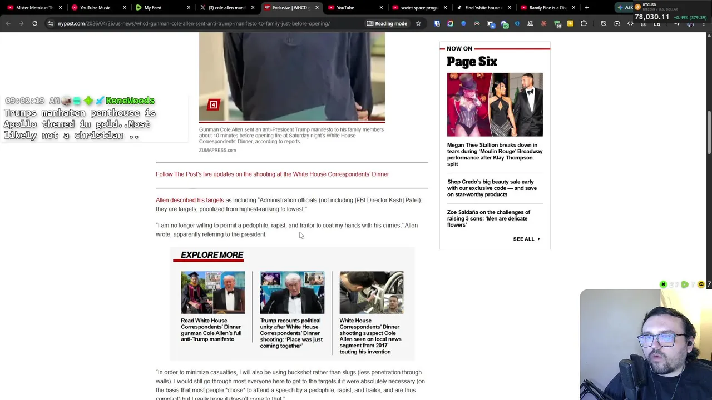Click the green extension with 58 badge
Image resolution: width=712 pixels, height=400 pixels.
pos(557,24)
